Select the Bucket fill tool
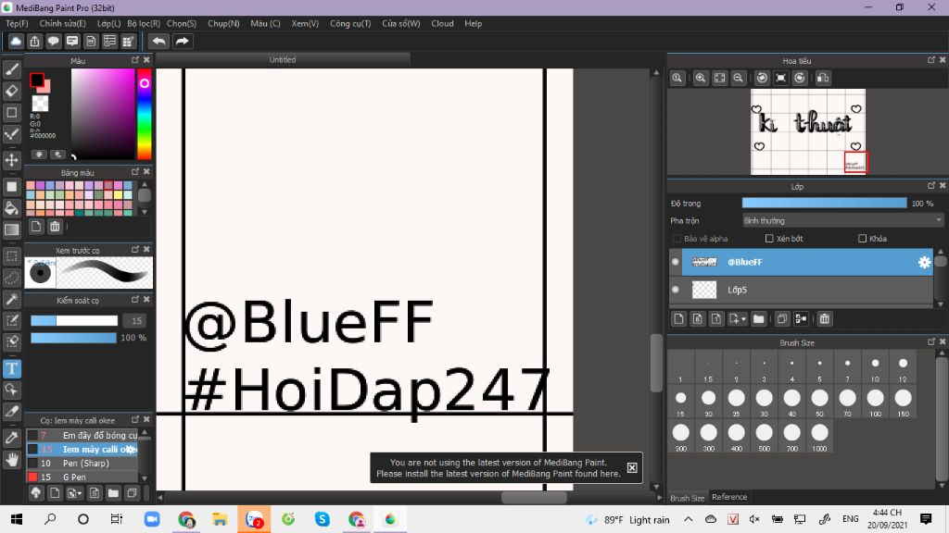 (x=11, y=208)
